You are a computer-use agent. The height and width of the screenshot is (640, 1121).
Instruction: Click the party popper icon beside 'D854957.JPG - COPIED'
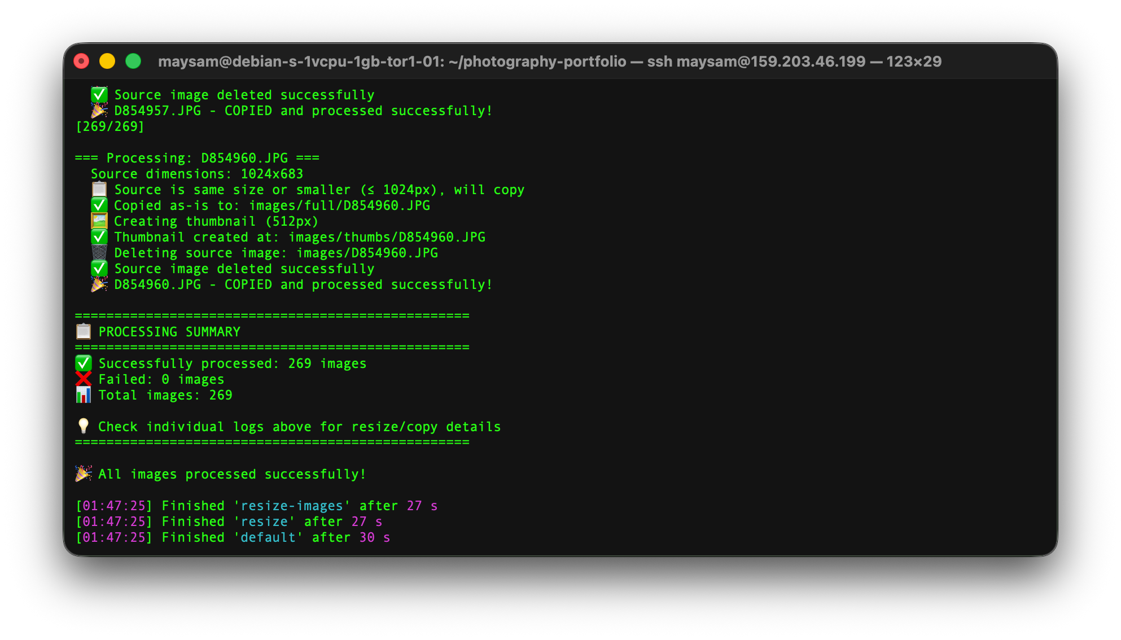point(99,110)
